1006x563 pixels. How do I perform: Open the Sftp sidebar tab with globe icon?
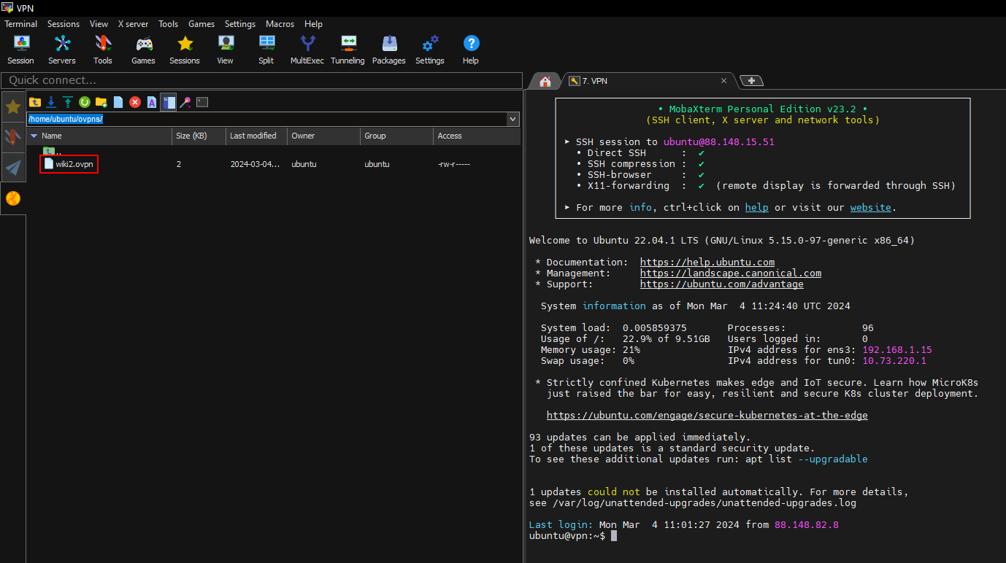13,198
